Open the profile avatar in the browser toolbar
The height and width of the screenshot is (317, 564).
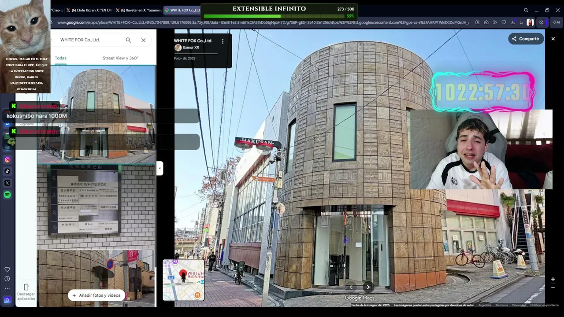tap(530, 22)
